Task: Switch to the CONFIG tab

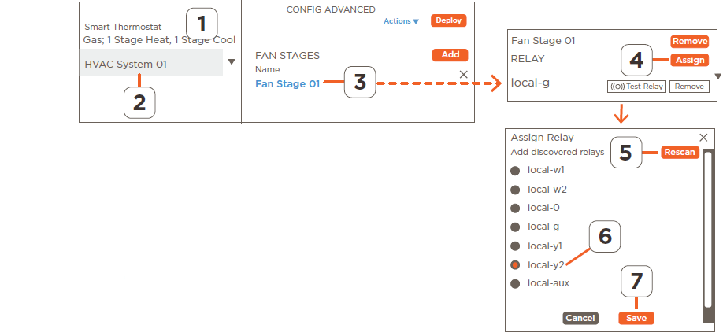Action: point(304,9)
